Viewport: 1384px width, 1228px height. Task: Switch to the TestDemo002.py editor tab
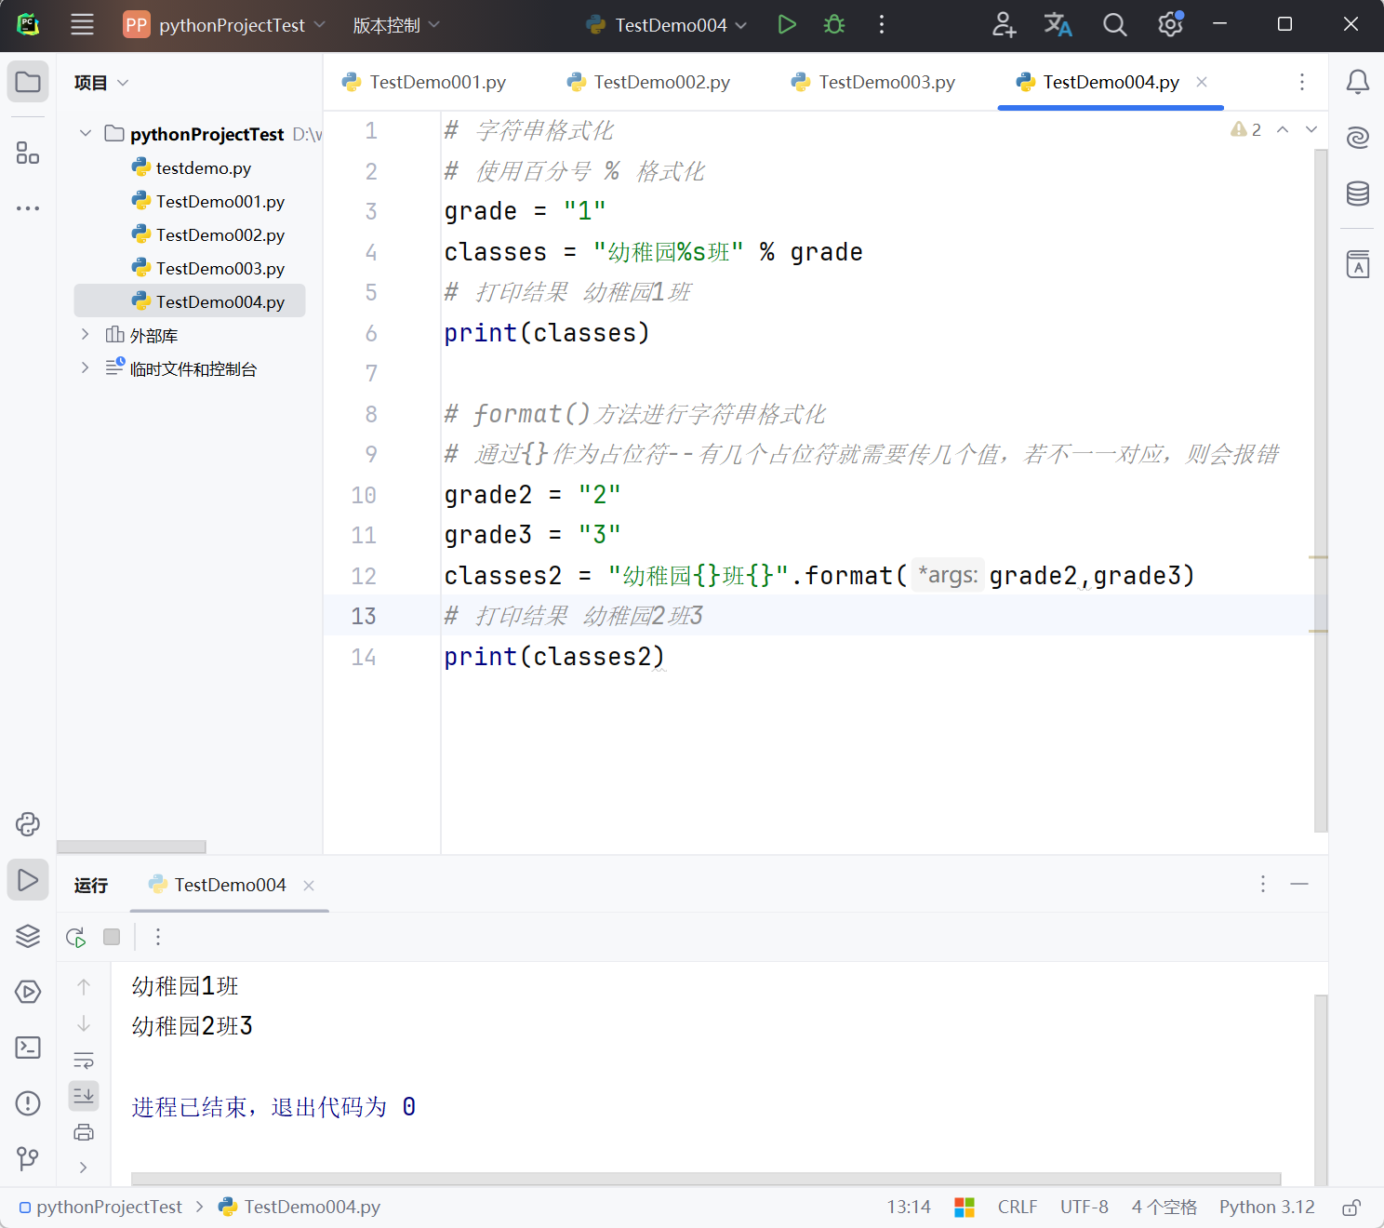[649, 82]
